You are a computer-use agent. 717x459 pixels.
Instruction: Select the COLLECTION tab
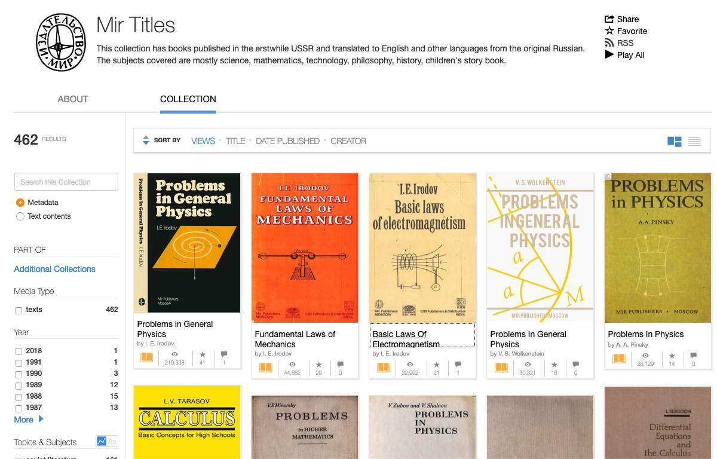coord(188,99)
